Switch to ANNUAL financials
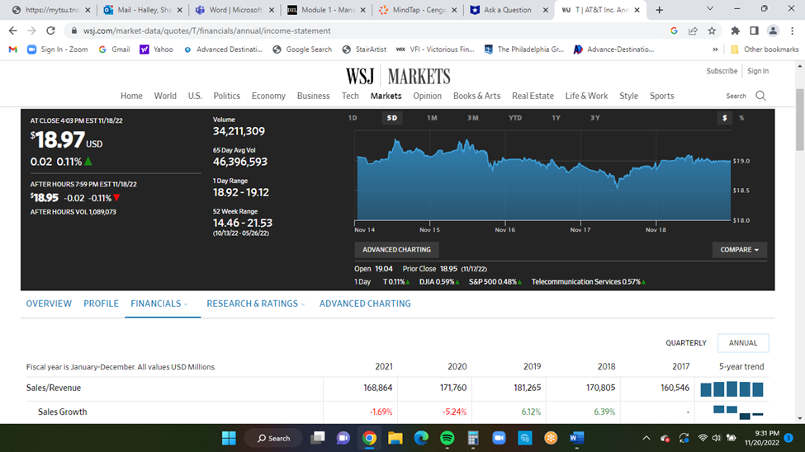The width and height of the screenshot is (805, 452). [743, 343]
